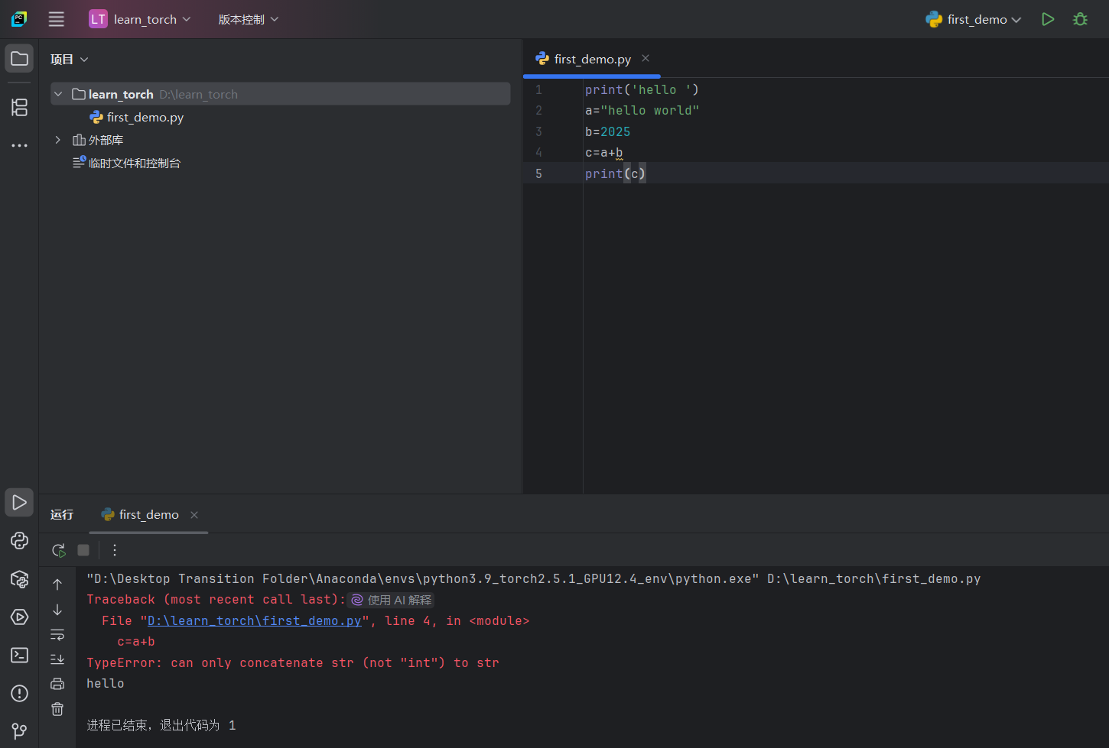Image resolution: width=1109 pixels, height=748 pixels.
Task: Switch to the first_demo.py editor tab
Action: 591,58
